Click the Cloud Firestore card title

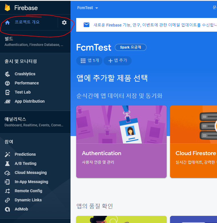click(x=196, y=153)
